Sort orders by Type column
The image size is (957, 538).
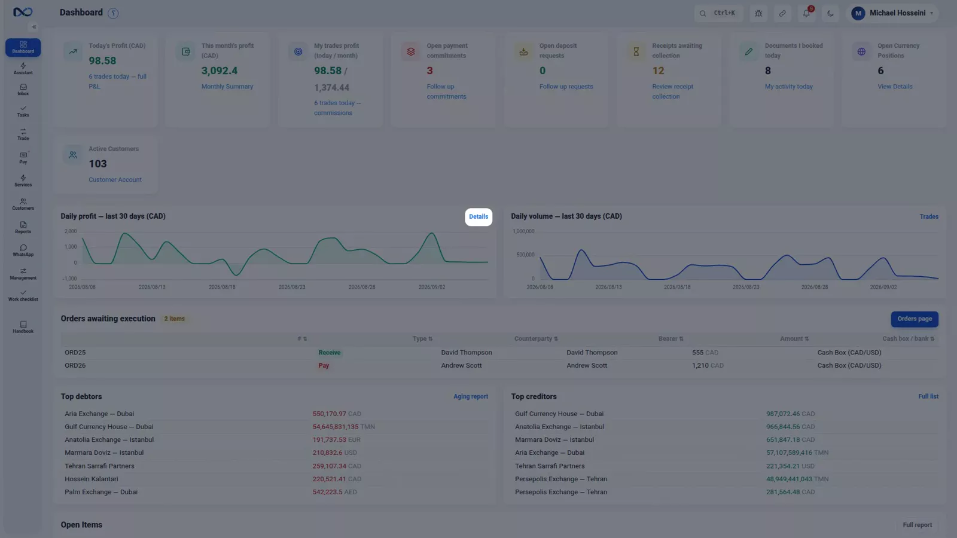pos(422,339)
